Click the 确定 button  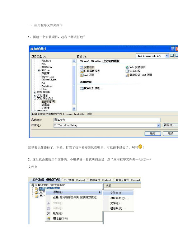(x=153, y=134)
